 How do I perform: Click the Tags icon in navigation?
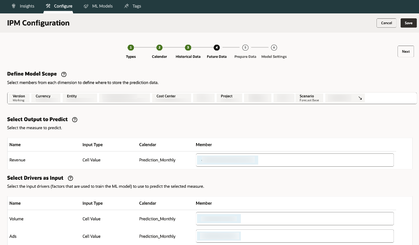click(x=127, y=6)
